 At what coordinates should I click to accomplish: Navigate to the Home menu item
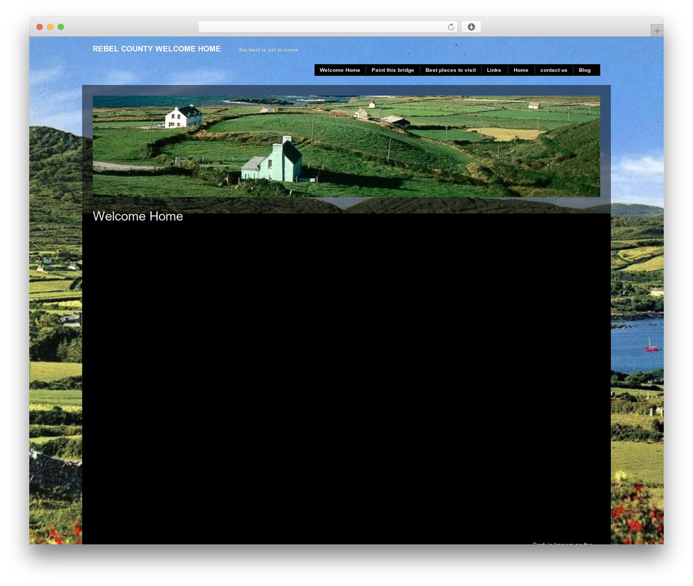pyautogui.click(x=521, y=70)
